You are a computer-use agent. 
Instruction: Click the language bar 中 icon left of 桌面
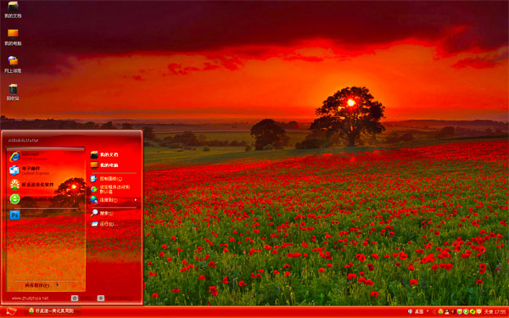click(x=411, y=311)
